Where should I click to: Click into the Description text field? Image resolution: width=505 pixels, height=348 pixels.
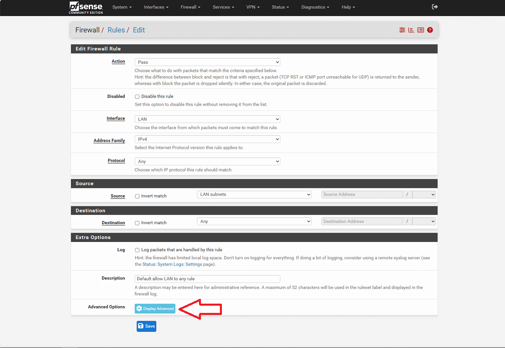tap(207, 279)
